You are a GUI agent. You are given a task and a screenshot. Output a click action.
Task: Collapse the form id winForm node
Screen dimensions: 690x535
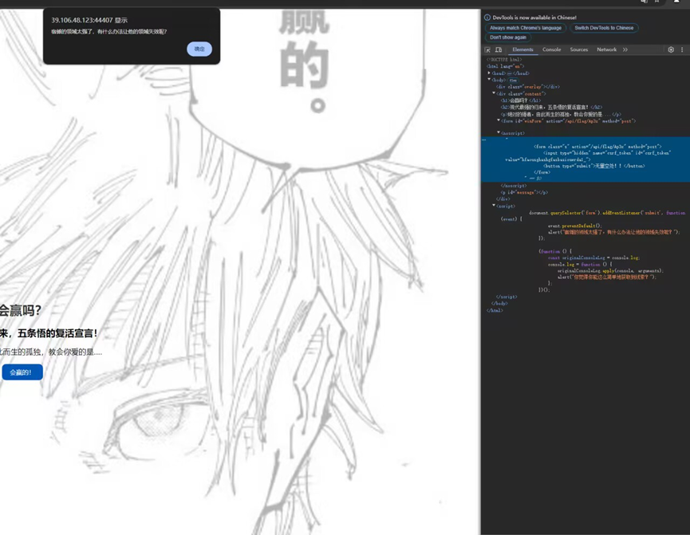tap(499, 120)
